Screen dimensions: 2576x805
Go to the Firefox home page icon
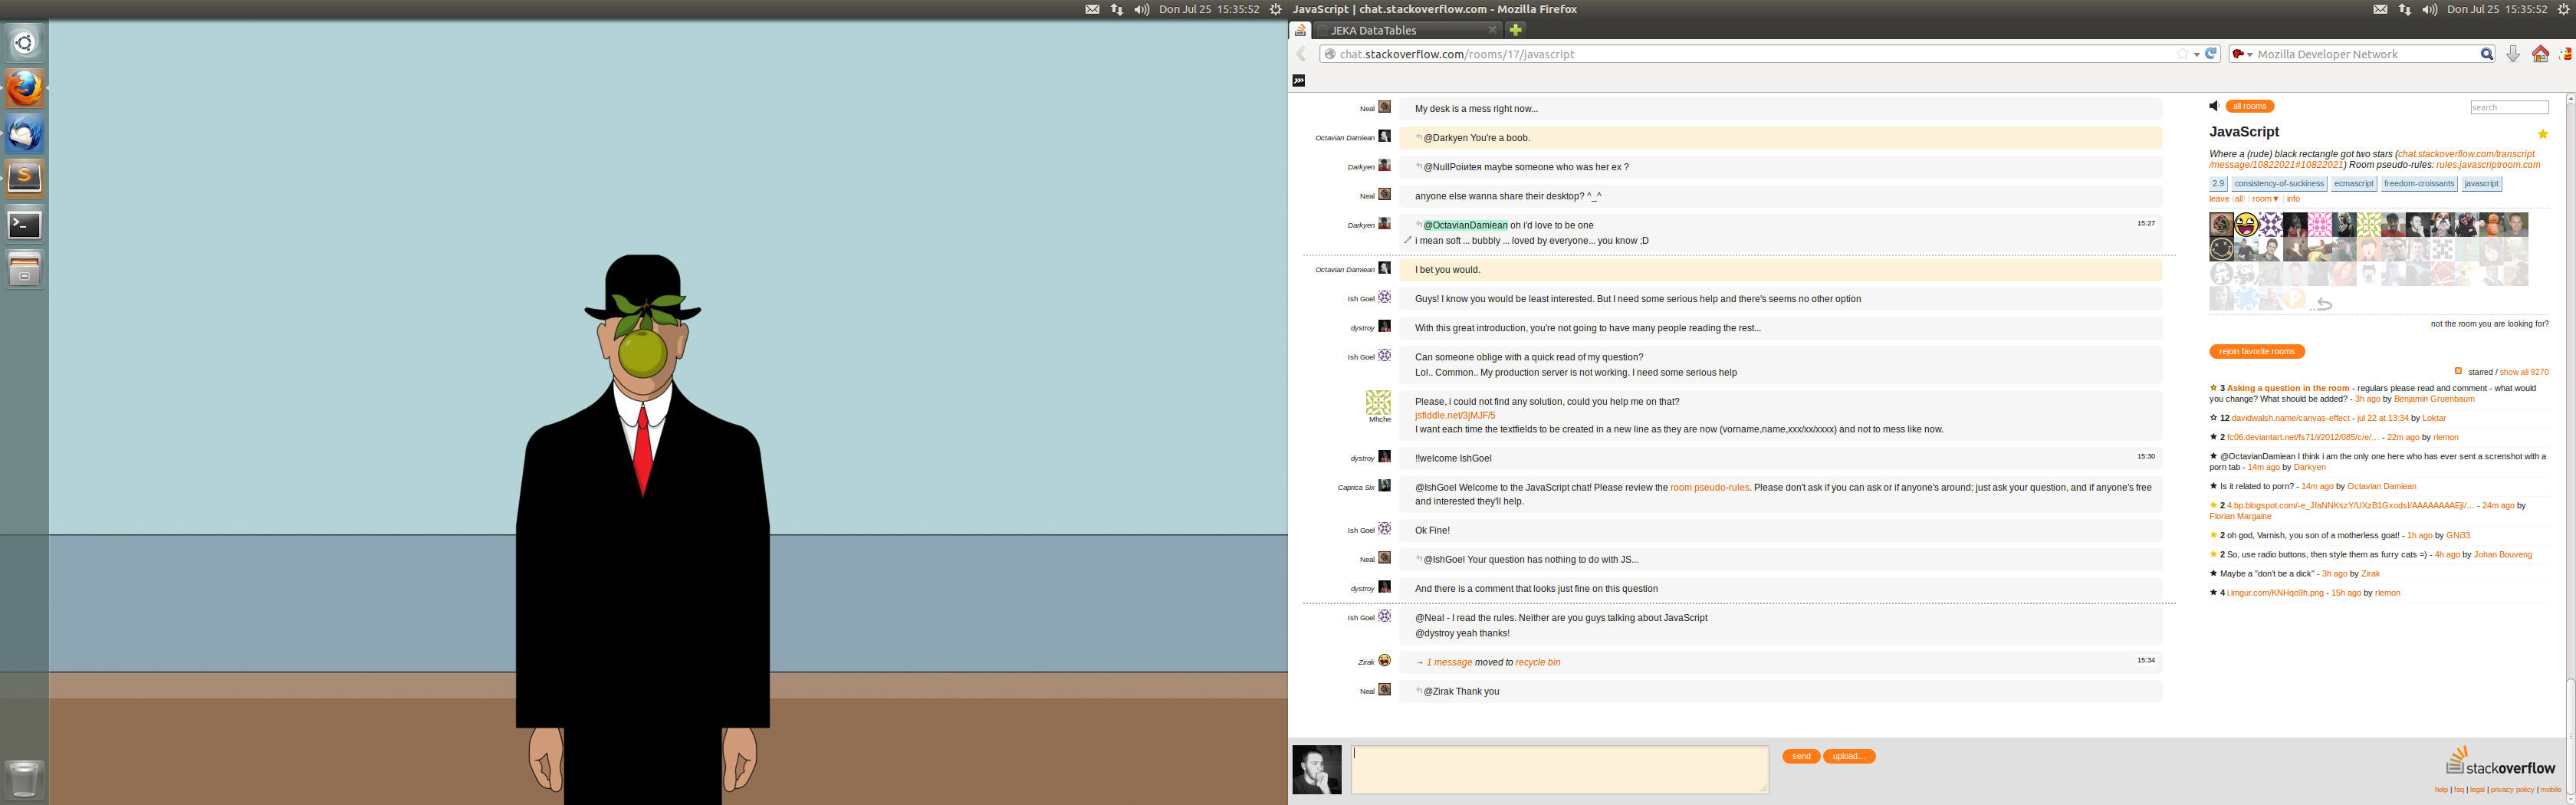click(x=2540, y=54)
